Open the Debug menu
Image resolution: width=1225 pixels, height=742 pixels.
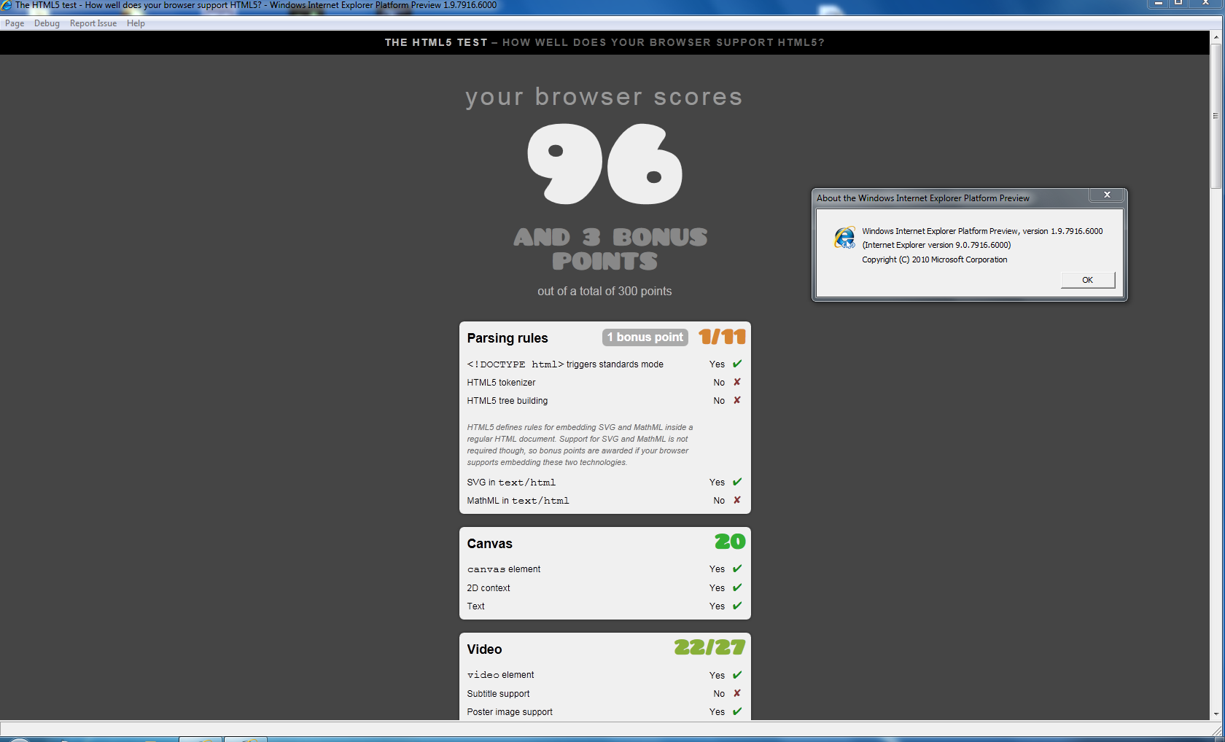click(x=47, y=23)
